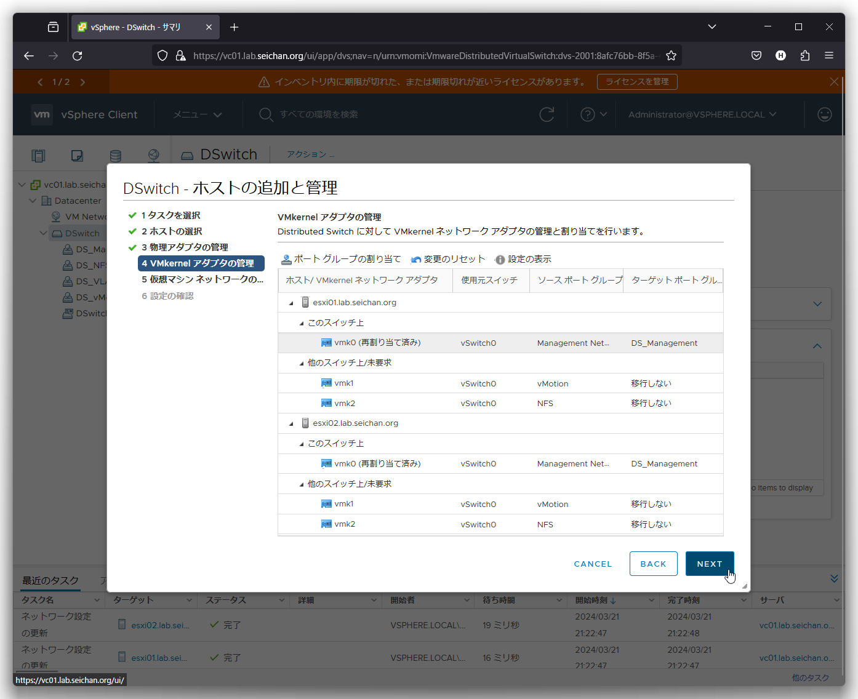Select step 5 仮想マシン ネットワーク
This screenshot has height=699, width=858.
click(202, 279)
